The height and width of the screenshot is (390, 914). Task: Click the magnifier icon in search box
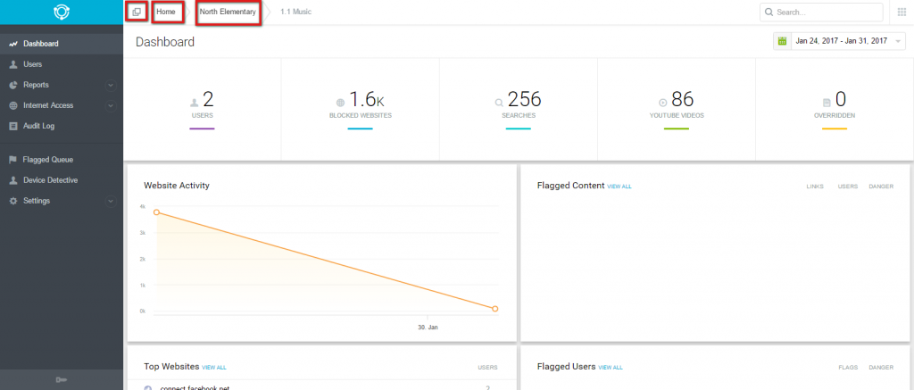point(769,12)
